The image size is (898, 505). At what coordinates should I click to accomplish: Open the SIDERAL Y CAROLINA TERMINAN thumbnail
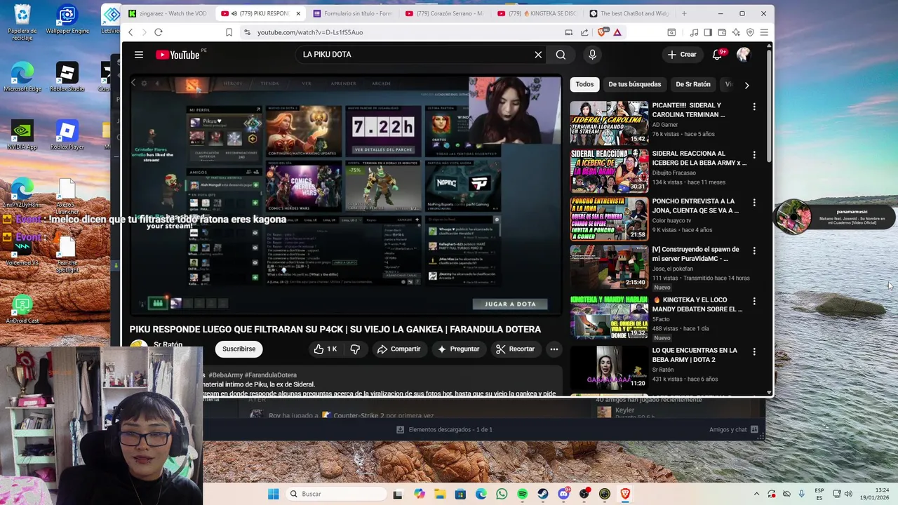(x=609, y=123)
